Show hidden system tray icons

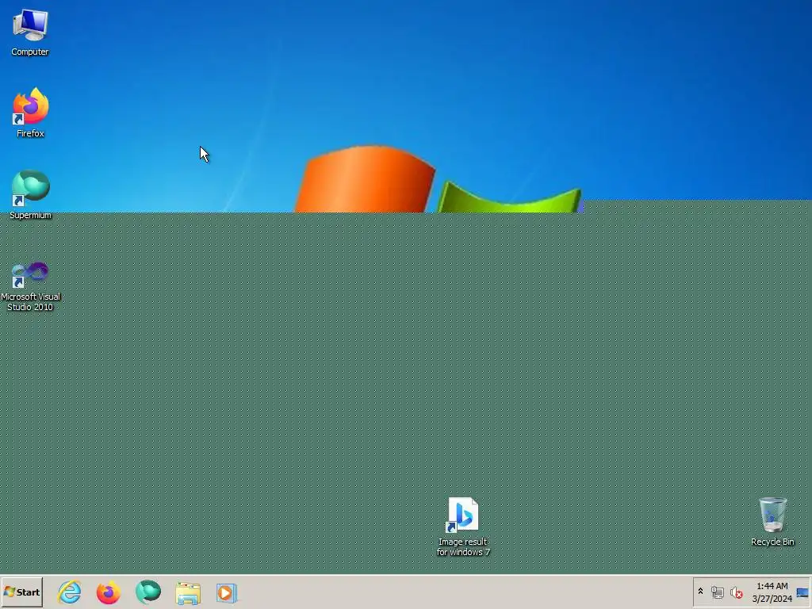(701, 592)
